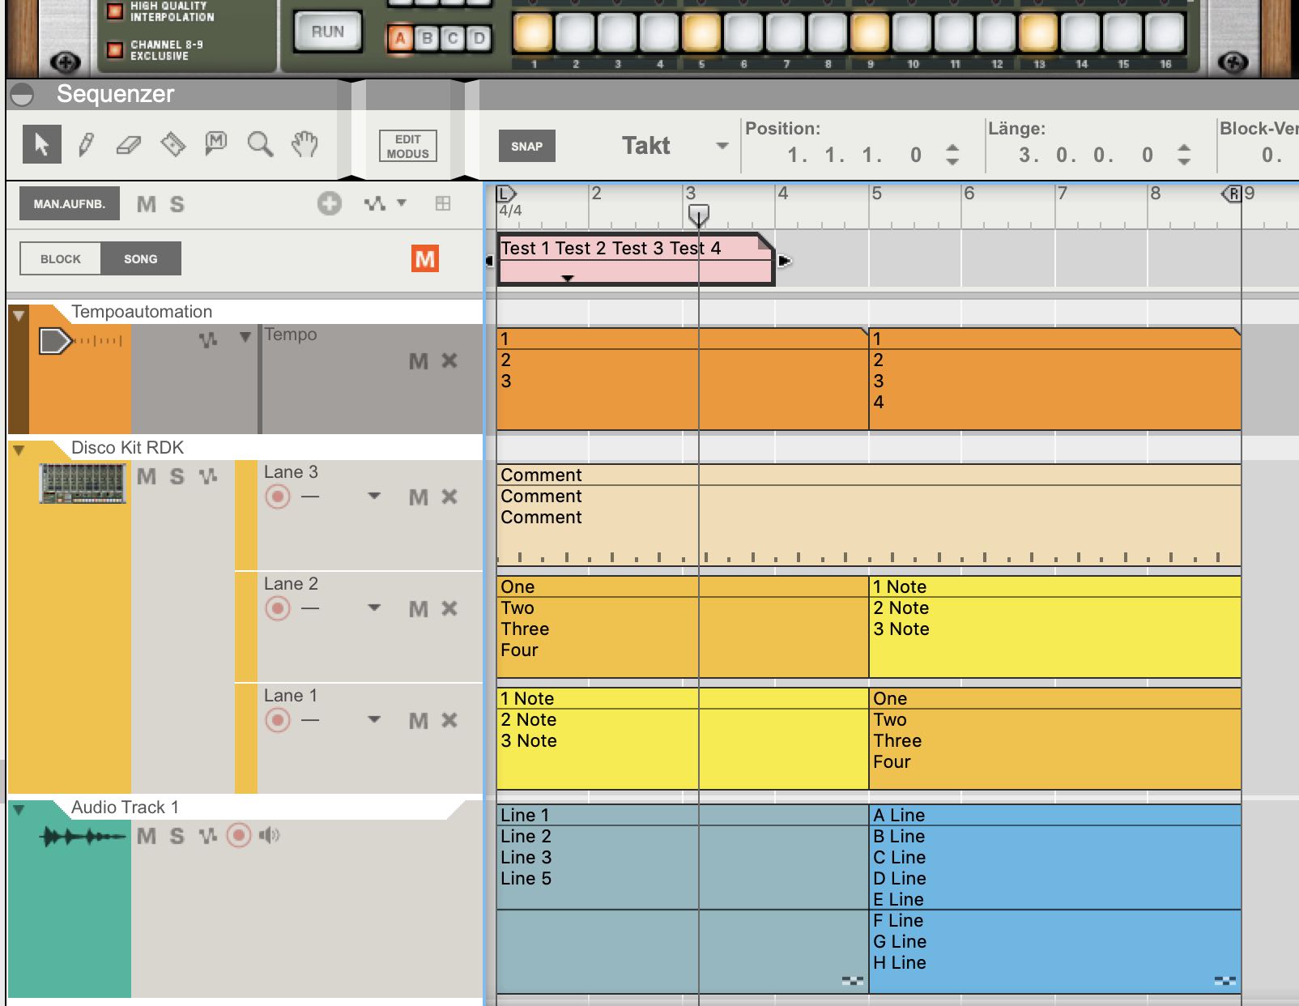Solo all with global S button

[177, 204]
